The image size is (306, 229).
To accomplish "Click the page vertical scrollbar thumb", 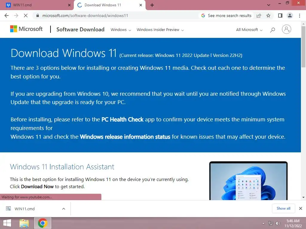I will point(303,47).
